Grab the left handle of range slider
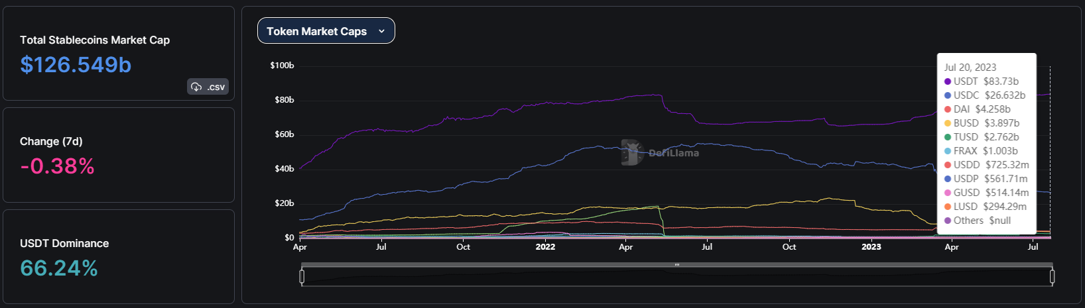The image size is (1085, 308). [x=302, y=276]
